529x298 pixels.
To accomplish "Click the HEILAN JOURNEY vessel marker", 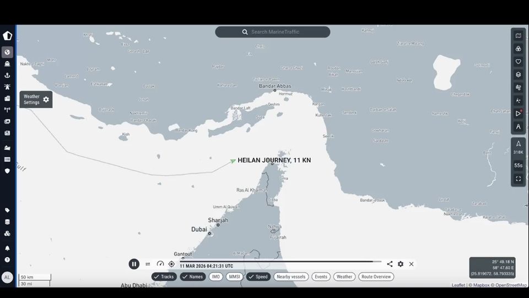I will (233, 161).
